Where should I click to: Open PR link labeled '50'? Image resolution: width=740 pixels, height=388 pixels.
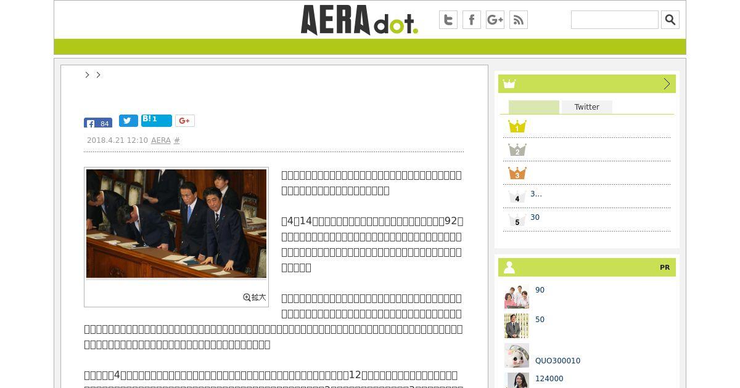(540, 320)
